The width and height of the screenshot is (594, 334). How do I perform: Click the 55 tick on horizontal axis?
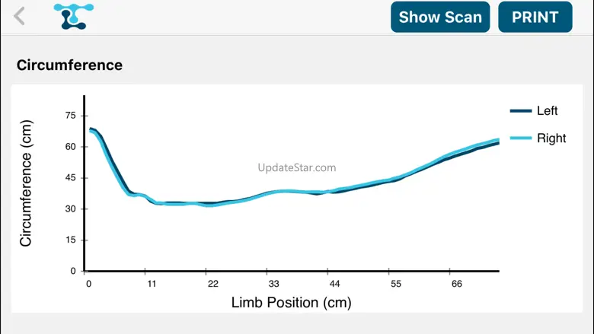point(396,284)
